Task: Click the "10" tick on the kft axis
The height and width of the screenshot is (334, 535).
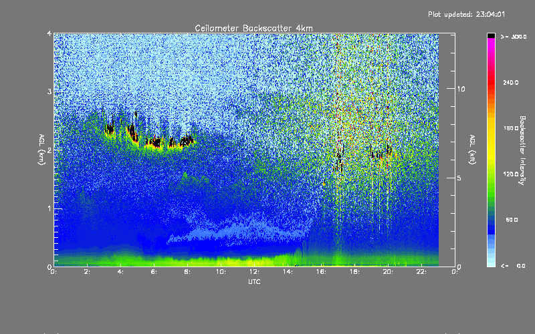Action: (461, 89)
